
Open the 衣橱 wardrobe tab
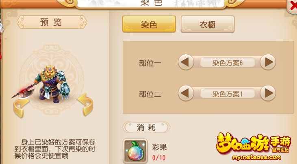coord(208,25)
